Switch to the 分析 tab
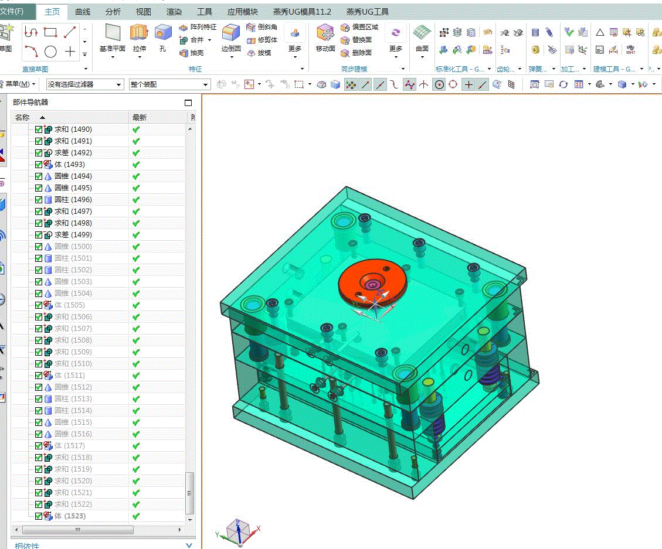Screen dimensions: 662x549 (113, 12)
